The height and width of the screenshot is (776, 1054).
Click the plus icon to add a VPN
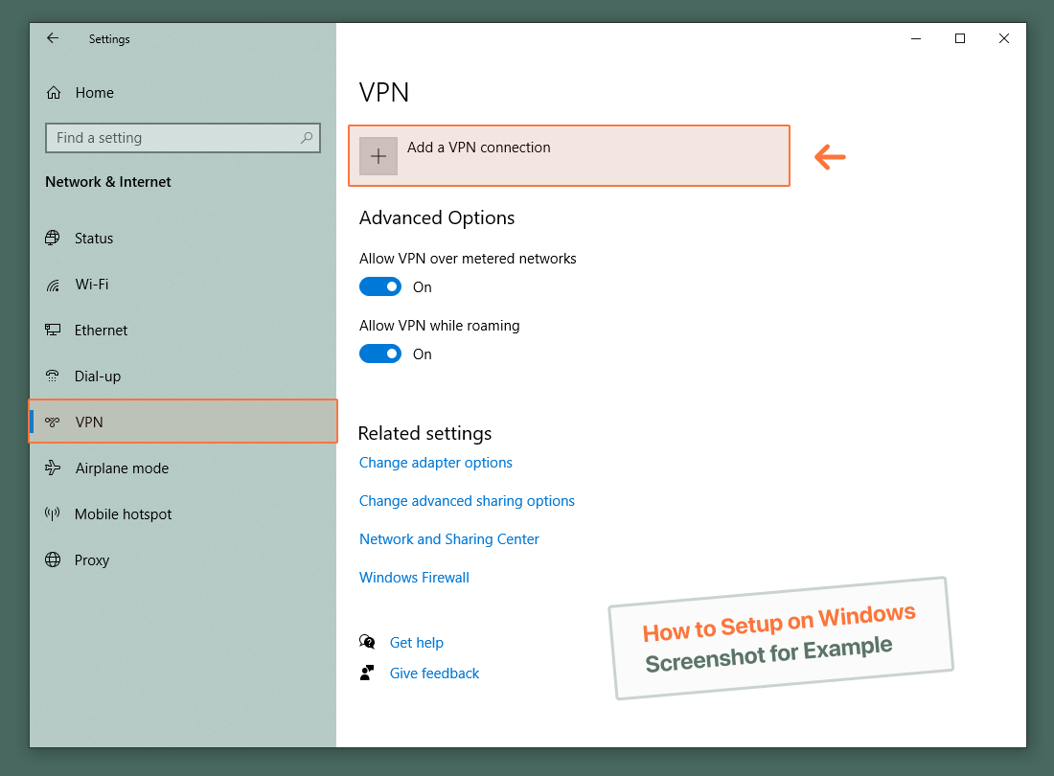[378, 155]
